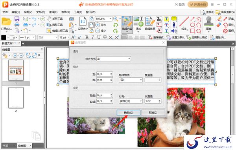This screenshot has height=150, width=236.
Task: Select the Hand tool (手形工具)
Action: pyautogui.click(x=55, y=19)
